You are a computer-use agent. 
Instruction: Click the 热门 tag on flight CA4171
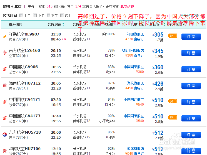[173, 101]
